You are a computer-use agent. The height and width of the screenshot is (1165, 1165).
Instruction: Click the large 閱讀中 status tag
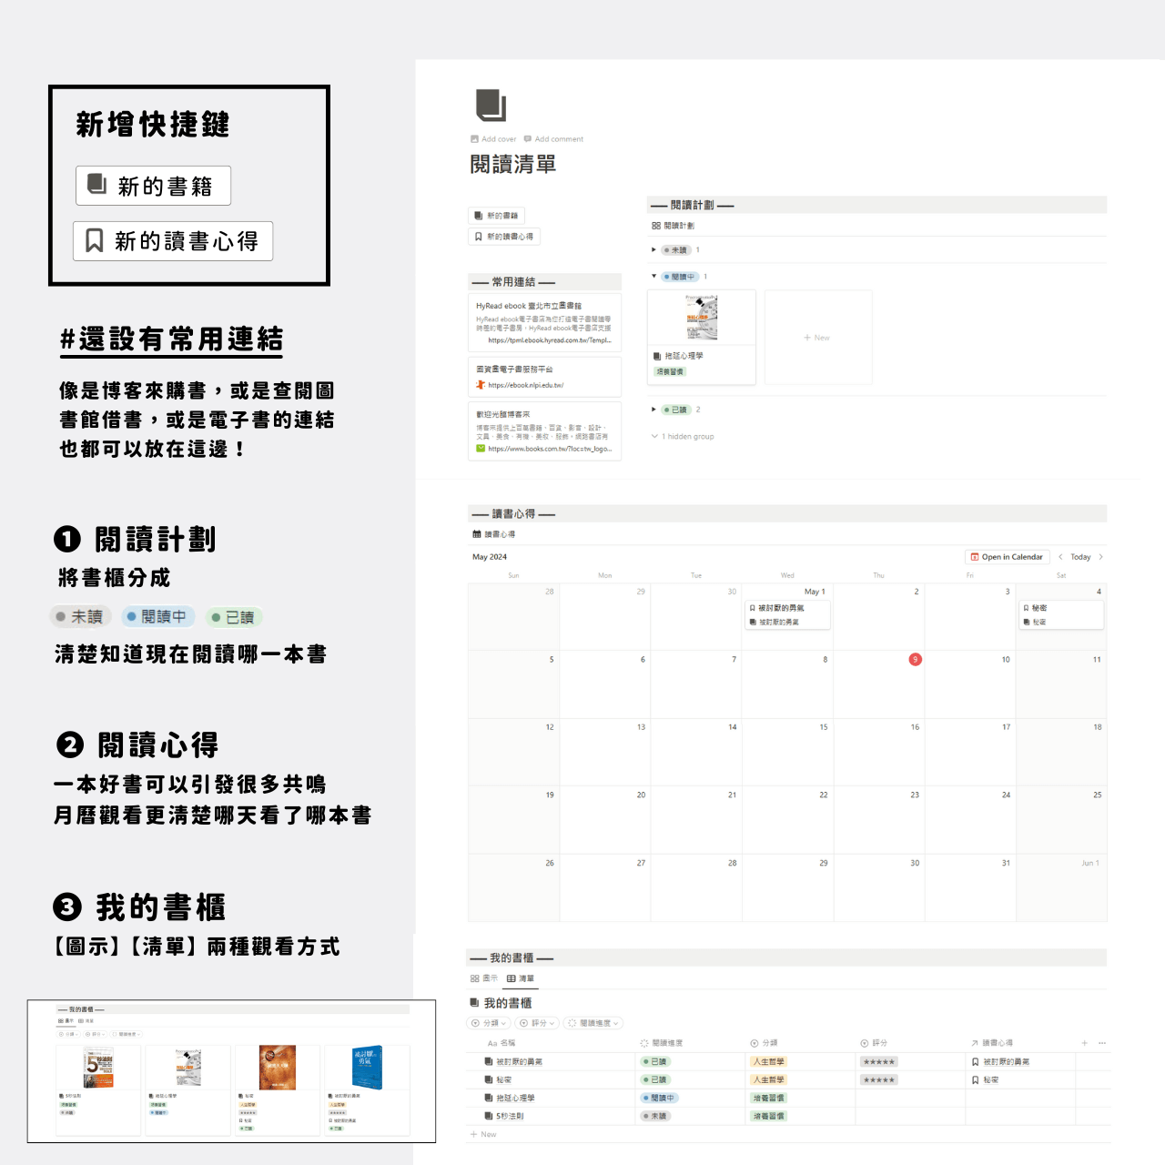click(157, 617)
